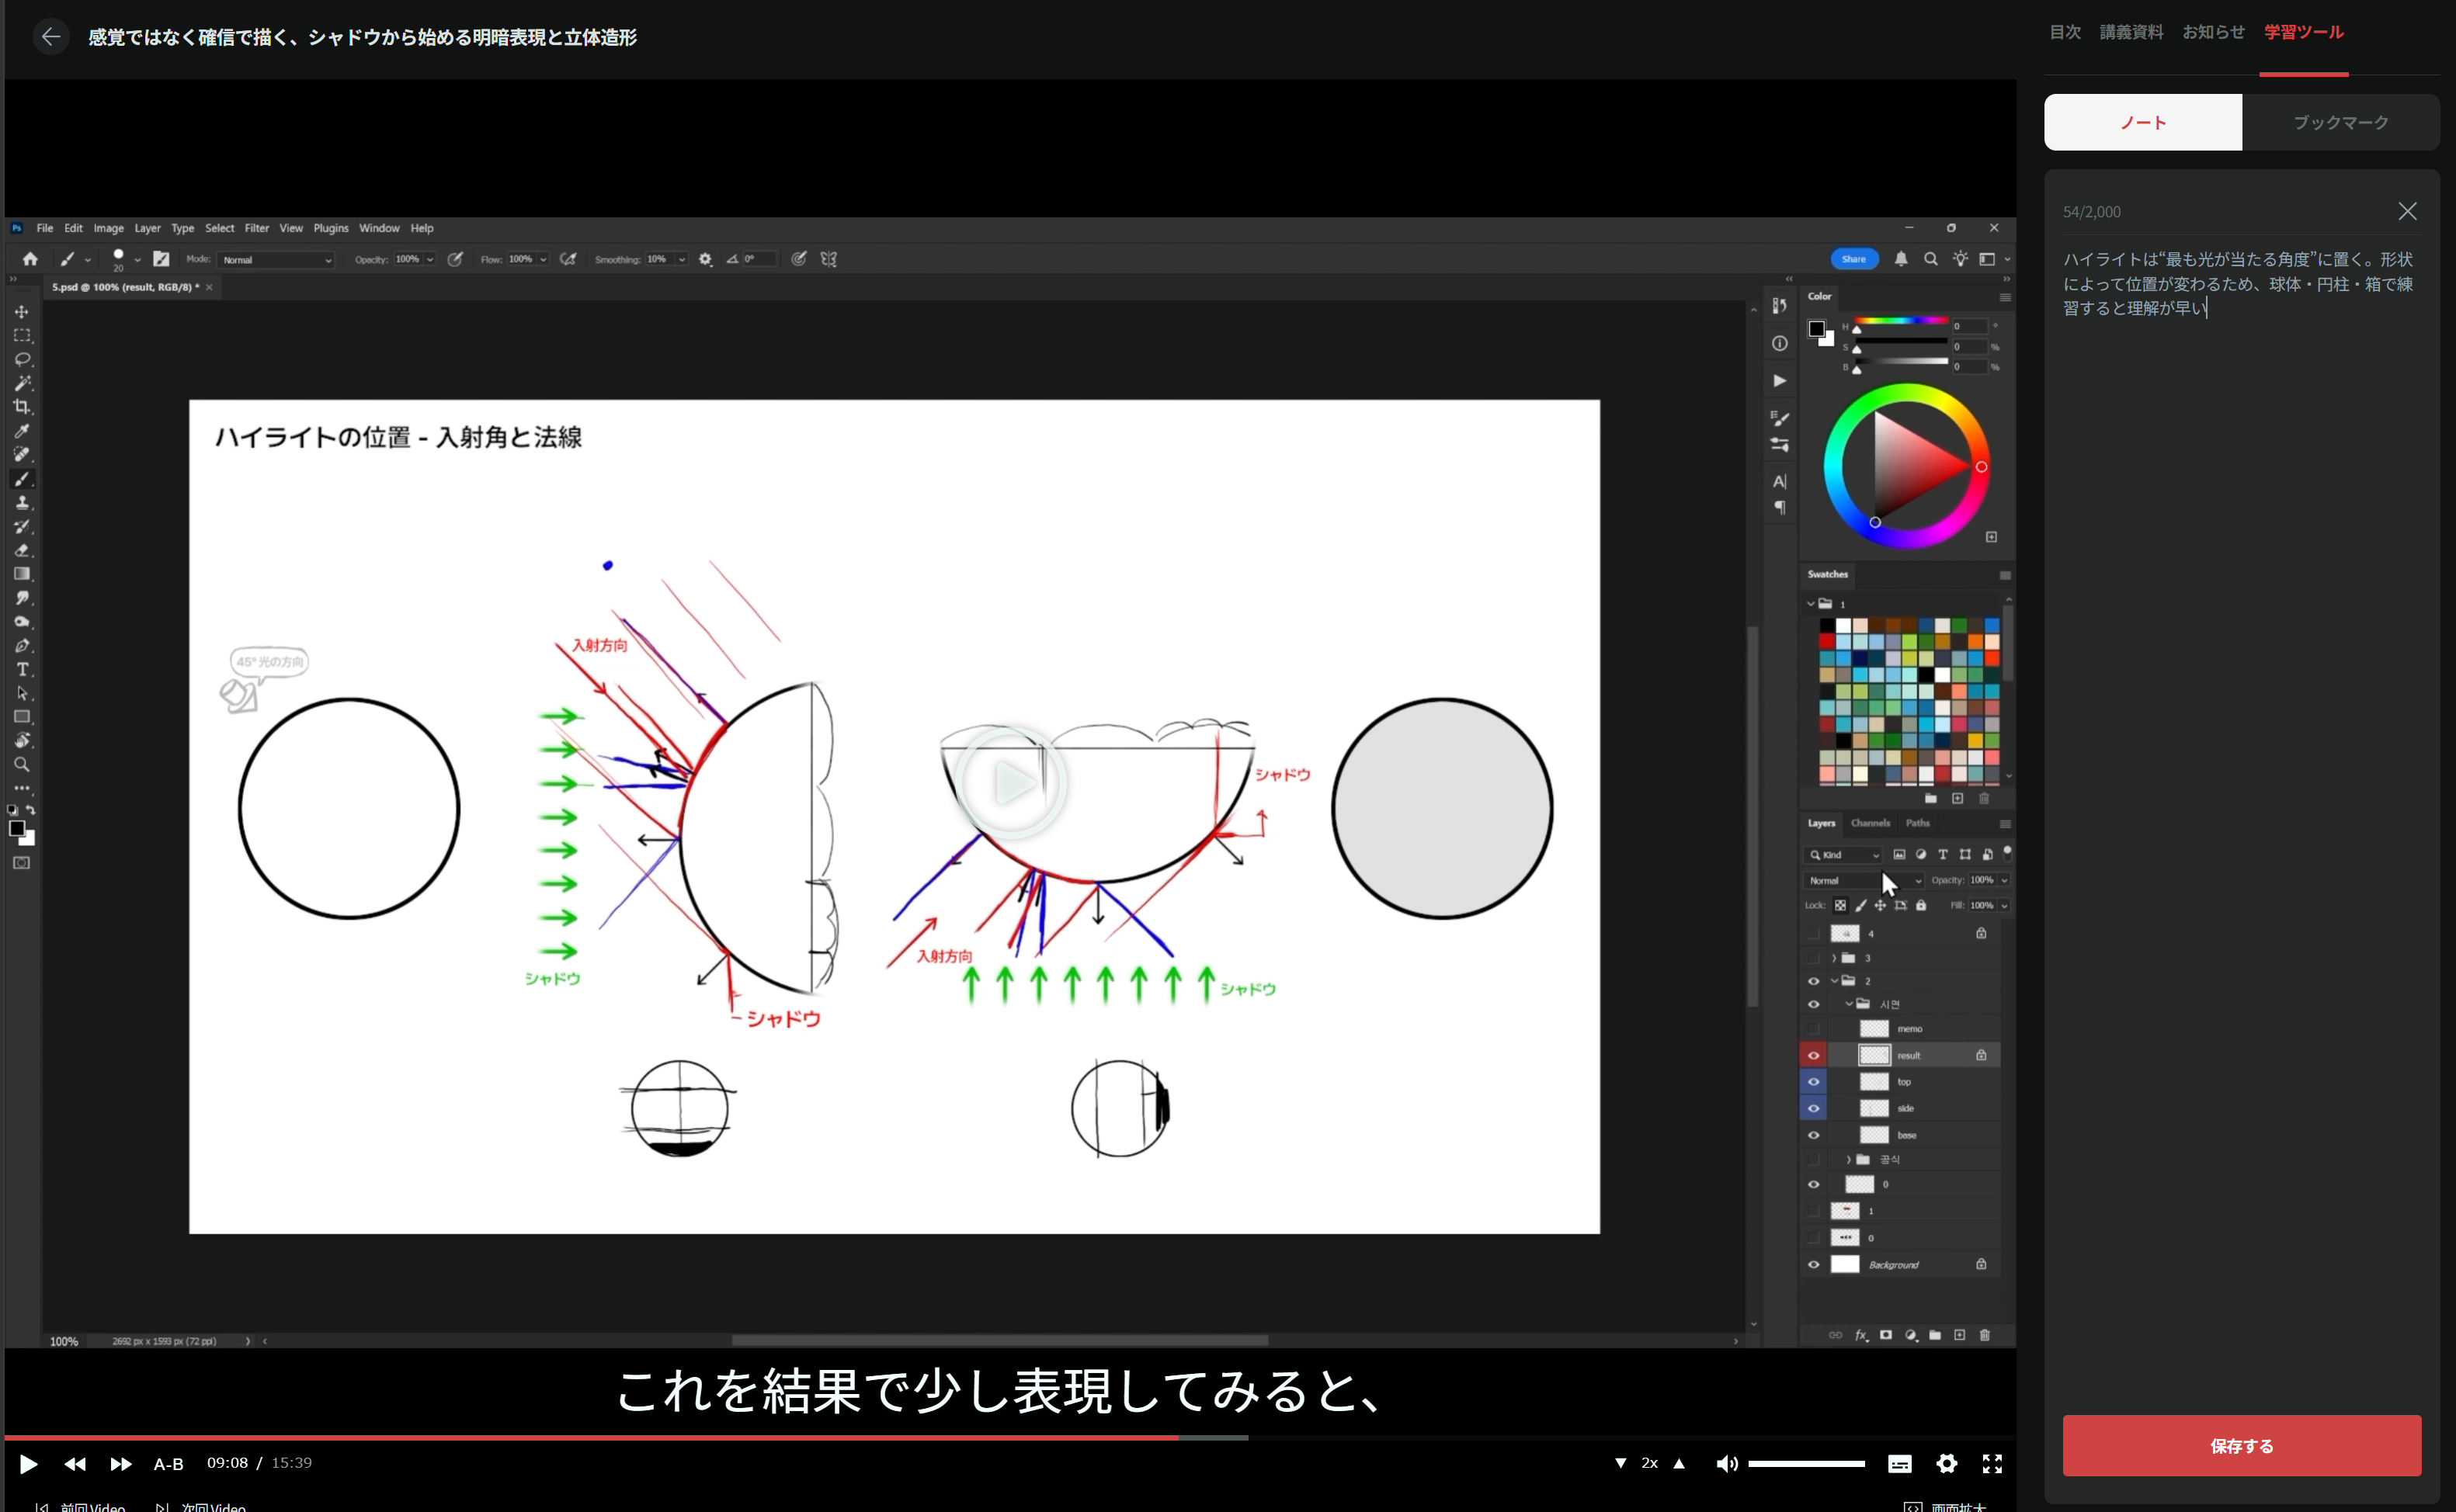This screenshot has width=2456, height=1512.
Task: Click the Home icon in the options bar
Action: 30,259
